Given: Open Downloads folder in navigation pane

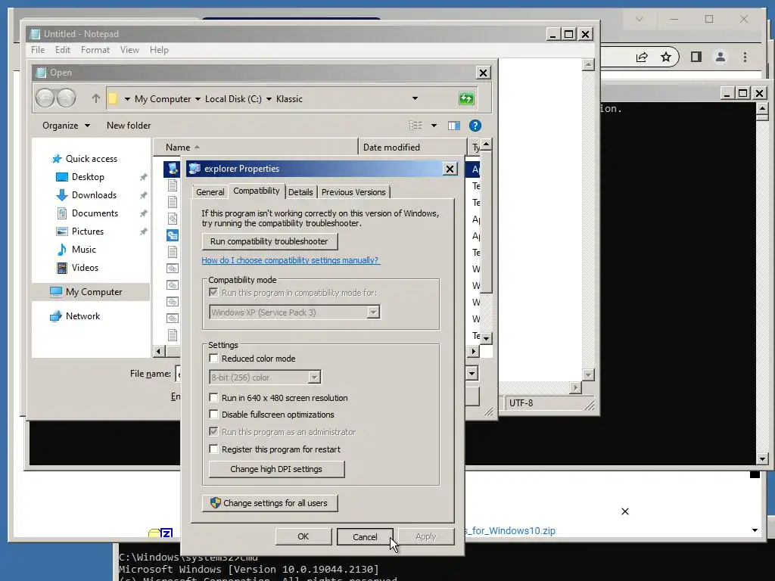Looking at the screenshot, I should (94, 195).
